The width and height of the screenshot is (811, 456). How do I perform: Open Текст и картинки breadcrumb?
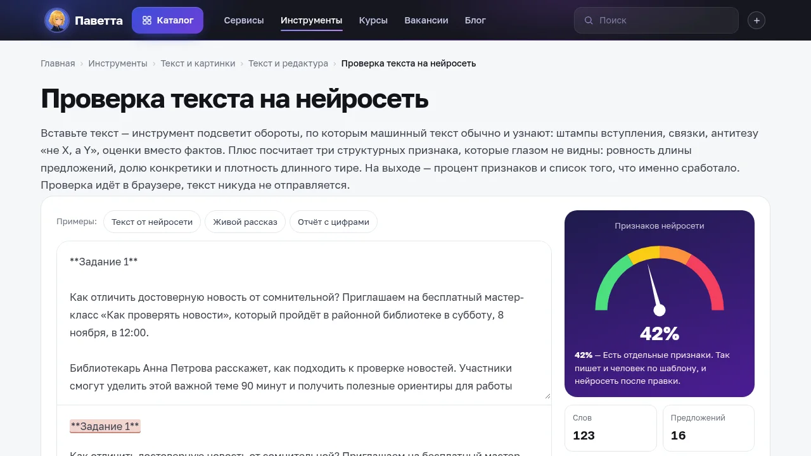[198, 63]
